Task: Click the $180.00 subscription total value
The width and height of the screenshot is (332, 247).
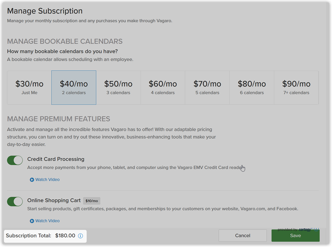Action: [65, 236]
